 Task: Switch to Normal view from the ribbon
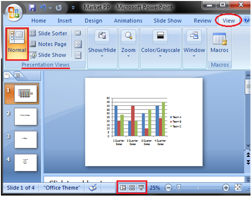point(17,44)
